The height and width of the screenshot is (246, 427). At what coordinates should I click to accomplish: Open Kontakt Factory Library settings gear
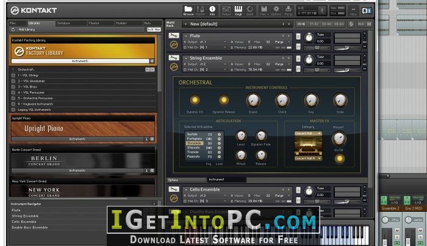pyautogui.click(x=152, y=61)
